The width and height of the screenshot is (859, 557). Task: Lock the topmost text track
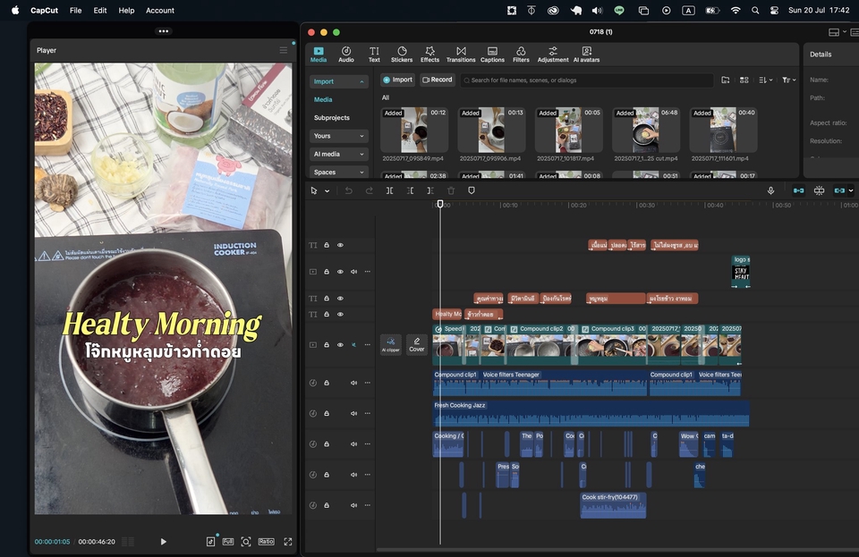[327, 245]
